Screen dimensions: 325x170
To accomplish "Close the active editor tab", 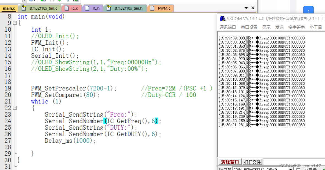I will (x=253, y=8).
